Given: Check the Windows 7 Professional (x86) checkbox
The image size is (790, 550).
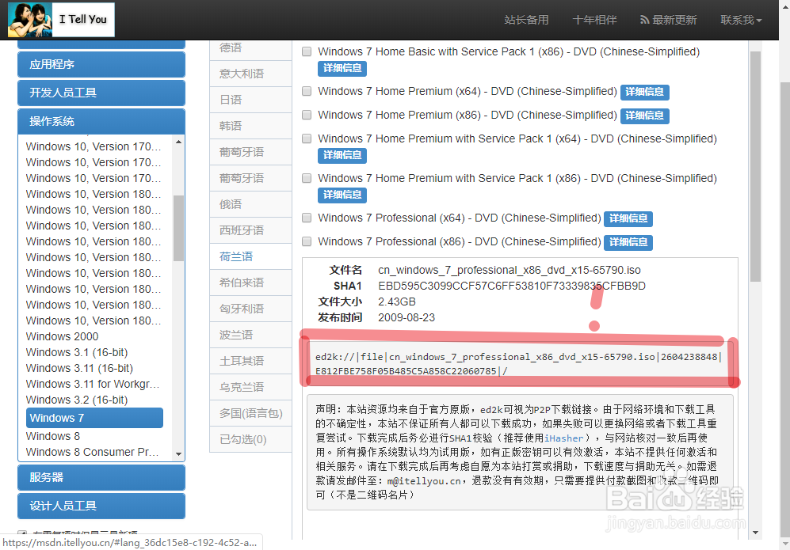Looking at the screenshot, I should (307, 241).
